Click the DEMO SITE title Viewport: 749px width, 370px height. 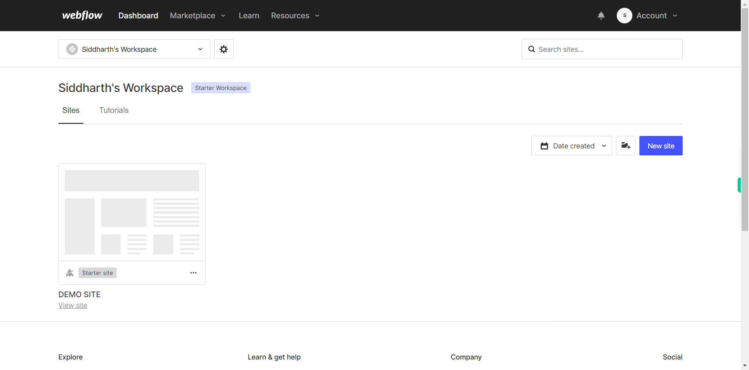(80, 294)
